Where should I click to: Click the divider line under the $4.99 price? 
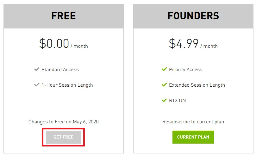(193, 57)
